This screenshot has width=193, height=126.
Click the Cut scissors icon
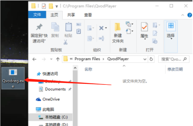[x=66, y=42]
